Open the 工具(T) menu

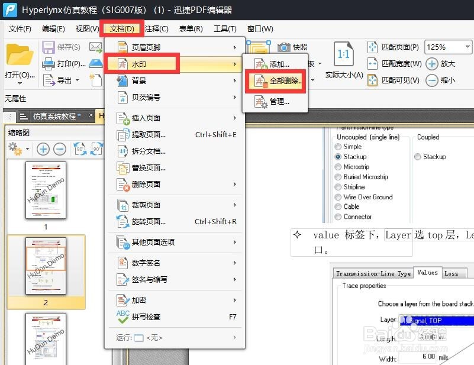click(225, 29)
